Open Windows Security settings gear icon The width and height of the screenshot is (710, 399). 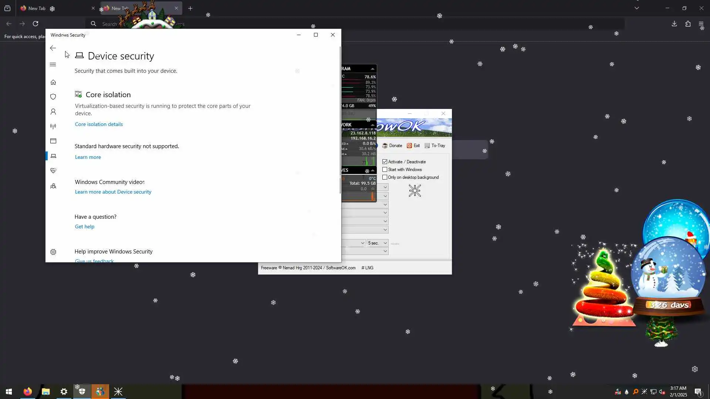pyautogui.click(x=53, y=252)
